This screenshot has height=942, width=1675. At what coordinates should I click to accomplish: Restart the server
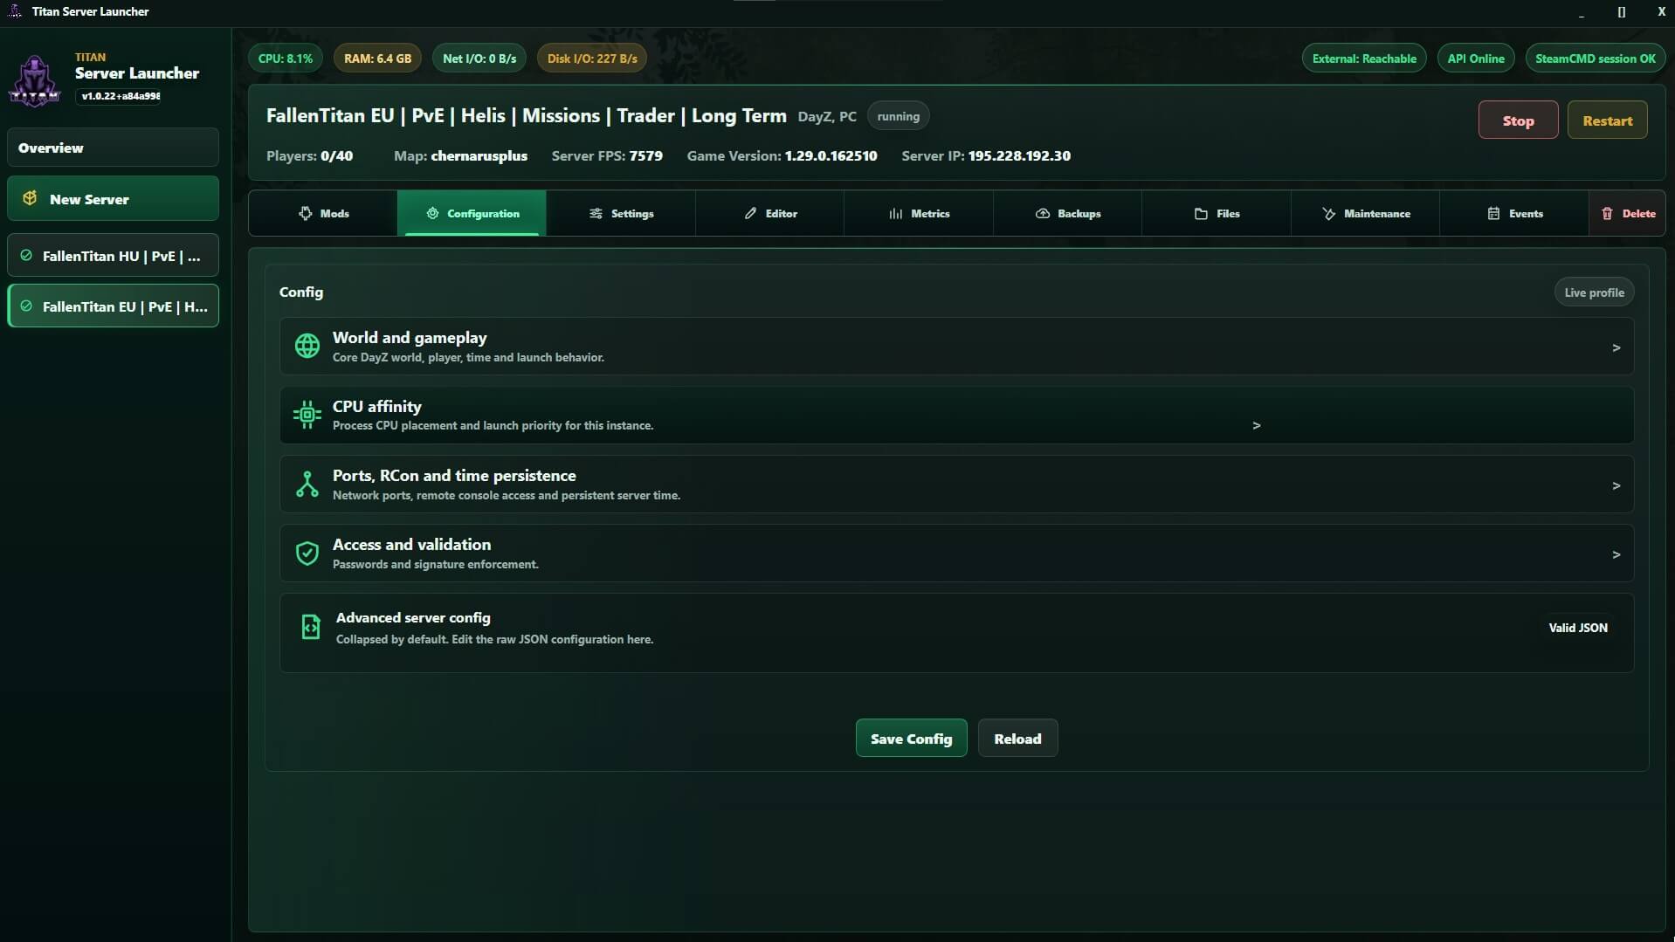[x=1607, y=120]
